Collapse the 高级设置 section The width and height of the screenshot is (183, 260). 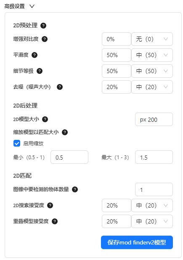coord(32,6)
